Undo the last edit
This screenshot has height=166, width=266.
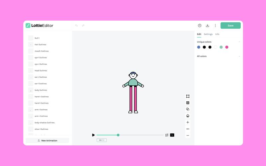click(76, 26)
